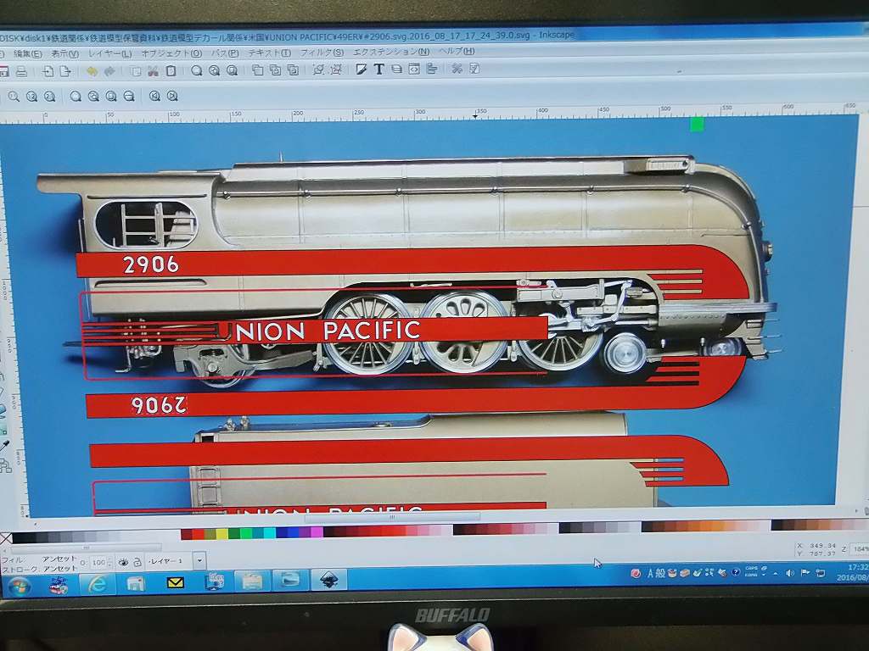869x651 pixels.
Task: Click the opacity O: 100 field
Action: click(98, 563)
